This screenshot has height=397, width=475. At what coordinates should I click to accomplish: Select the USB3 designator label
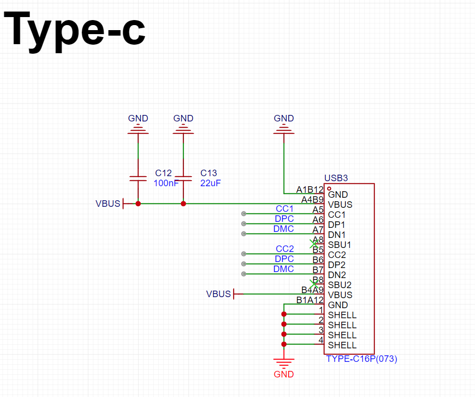[336, 178]
